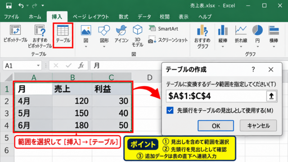This screenshot has width=288, height=162.
Task: Open the ヘルプ tab
Action: click(205, 17)
